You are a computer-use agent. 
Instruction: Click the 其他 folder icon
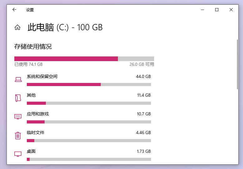(18, 98)
